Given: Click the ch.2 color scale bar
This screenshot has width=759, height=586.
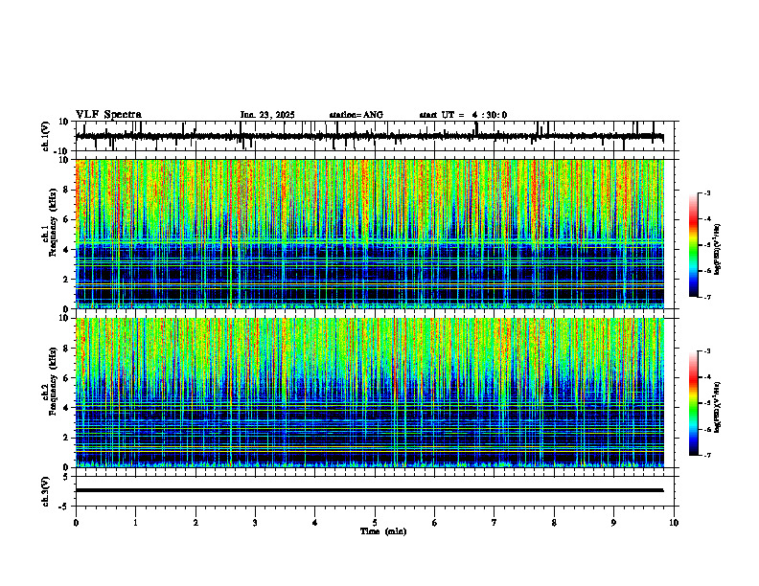Looking at the screenshot, I should click(693, 403).
